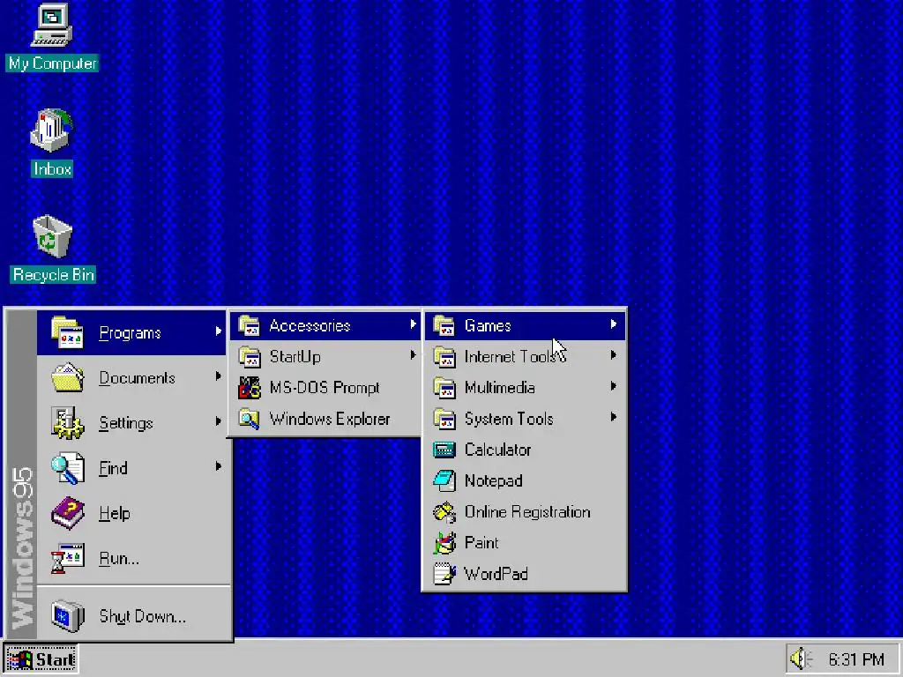Image resolution: width=903 pixels, height=677 pixels.
Task: Click the Games folder icon
Action: tap(444, 326)
